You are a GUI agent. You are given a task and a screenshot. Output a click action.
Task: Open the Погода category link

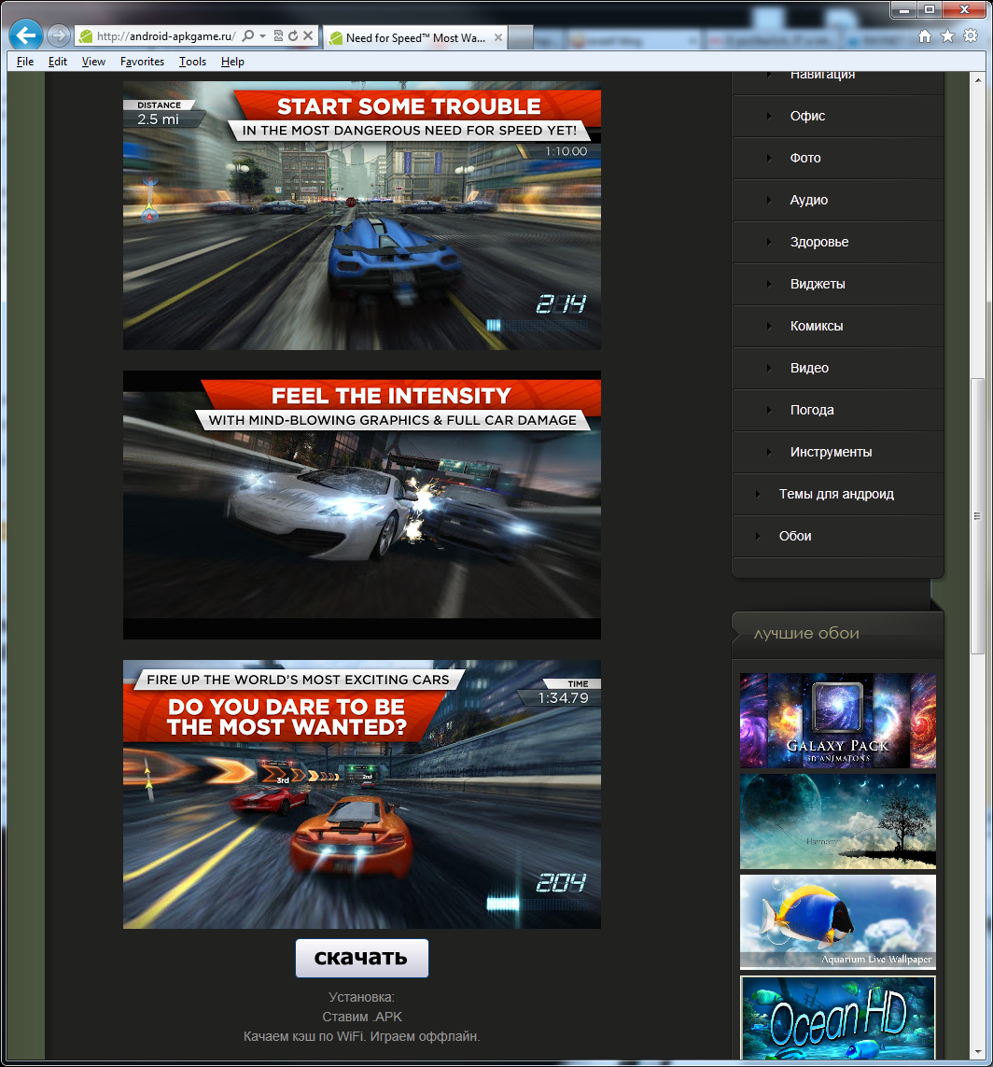pyautogui.click(x=812, y=411)
